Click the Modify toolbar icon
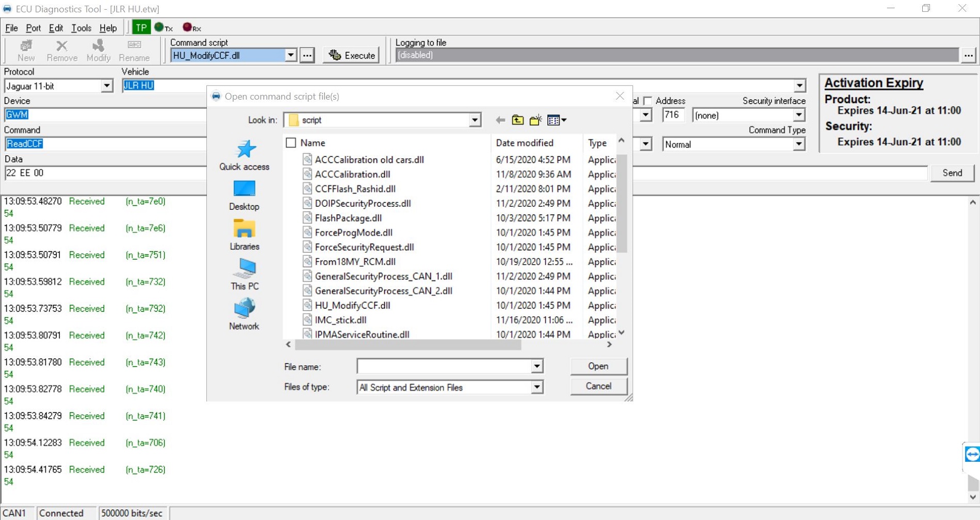The width and height of the screenshot is (980, 520). click(x=98, y=51)
